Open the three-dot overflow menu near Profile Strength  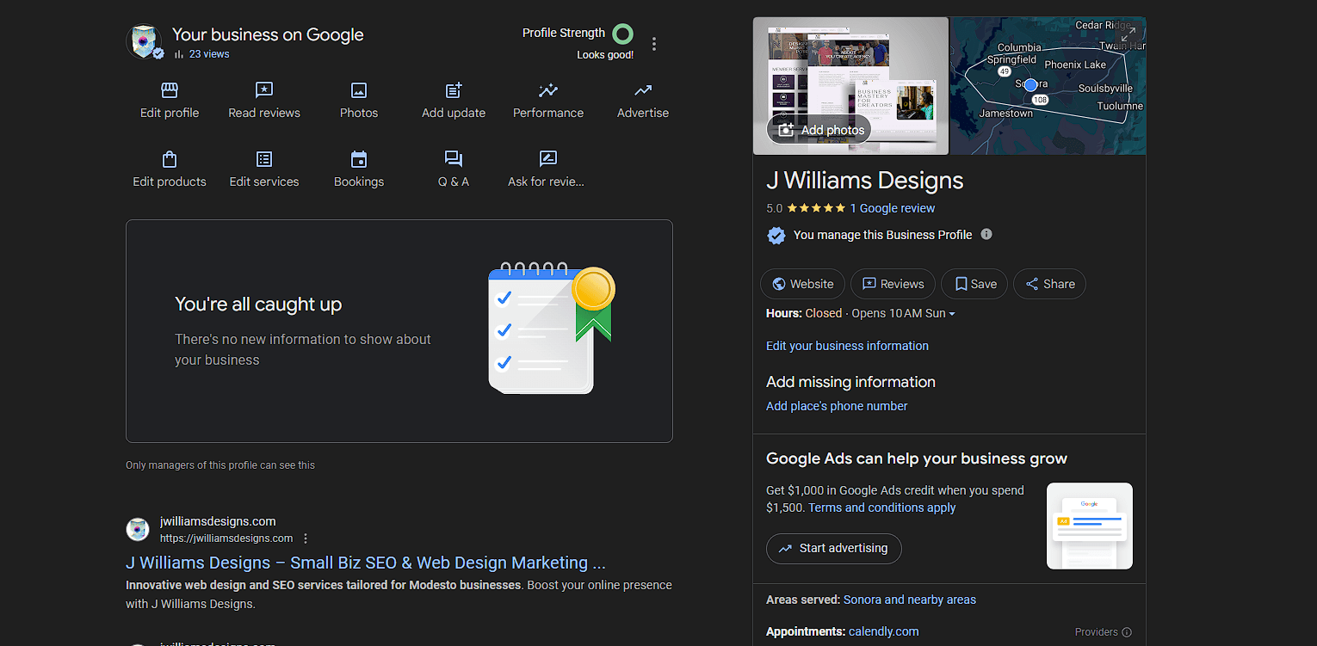click(654, 43)
